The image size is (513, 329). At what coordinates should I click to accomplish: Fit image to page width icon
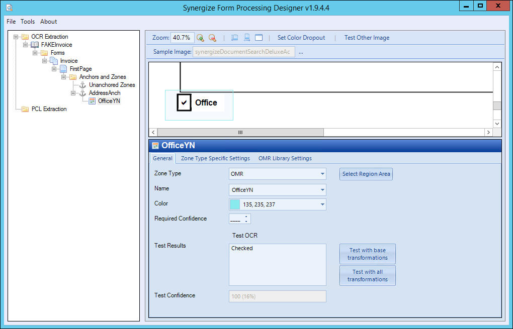pyautogui.click(x=247, y=38)
